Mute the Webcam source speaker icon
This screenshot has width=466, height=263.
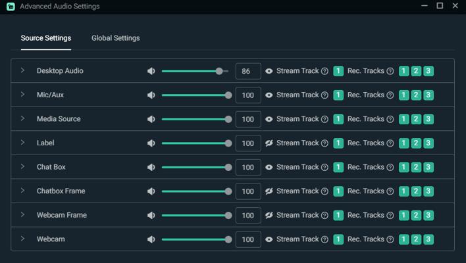[151, 239]
